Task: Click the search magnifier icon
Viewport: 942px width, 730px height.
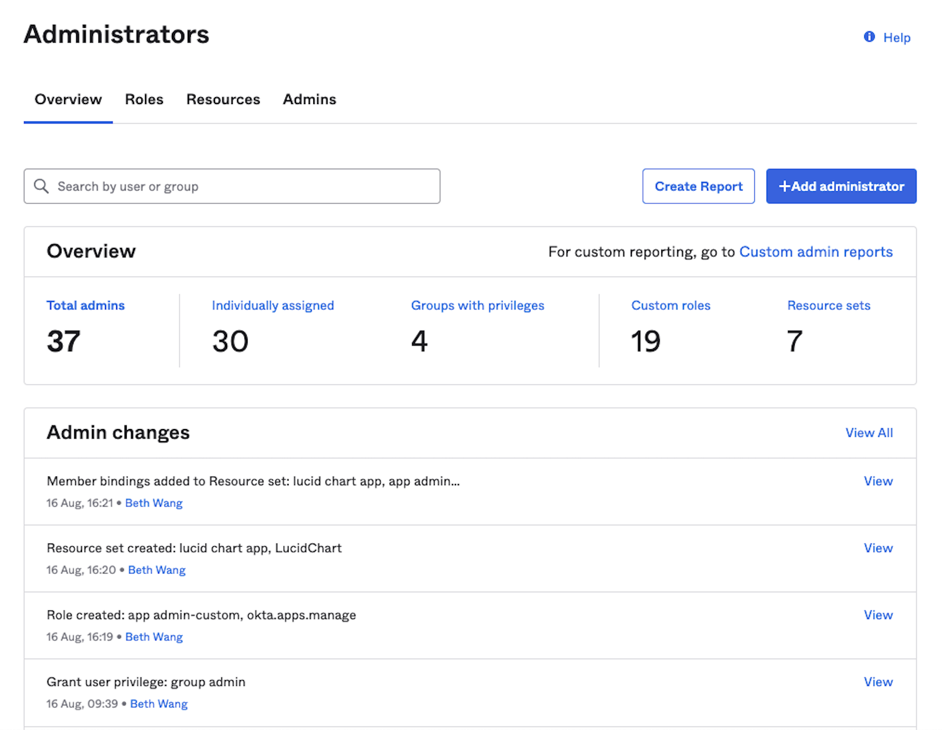Action: [41, 186]
